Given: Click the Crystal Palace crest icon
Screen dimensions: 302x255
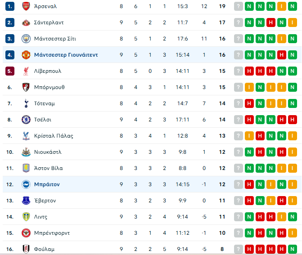Looking at the screenshot, I should pos(25,136).
